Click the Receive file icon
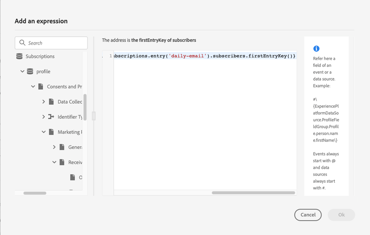The image size is (370, 235). coord(62,162)
